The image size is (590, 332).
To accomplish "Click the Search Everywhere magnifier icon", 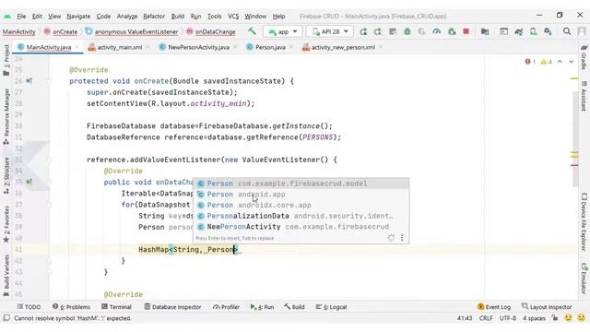I will 567,31.
